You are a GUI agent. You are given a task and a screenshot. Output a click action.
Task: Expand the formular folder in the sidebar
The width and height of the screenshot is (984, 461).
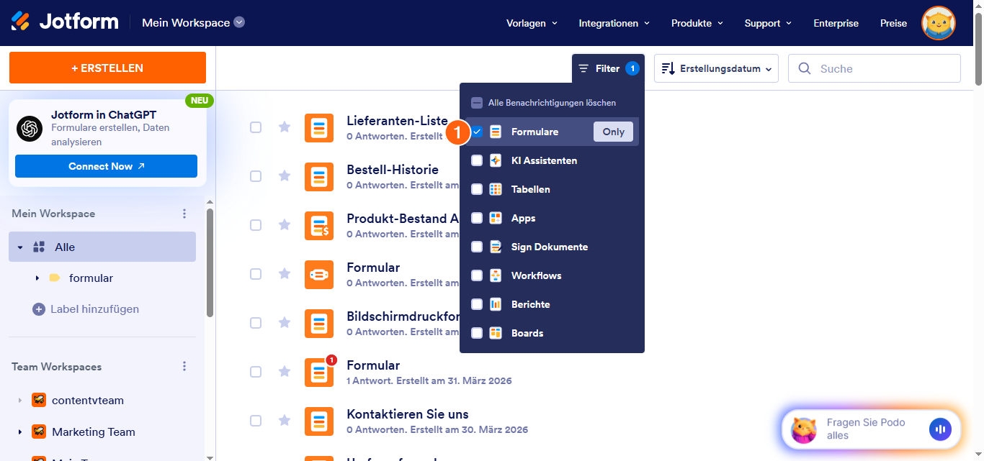coord(37,278)
